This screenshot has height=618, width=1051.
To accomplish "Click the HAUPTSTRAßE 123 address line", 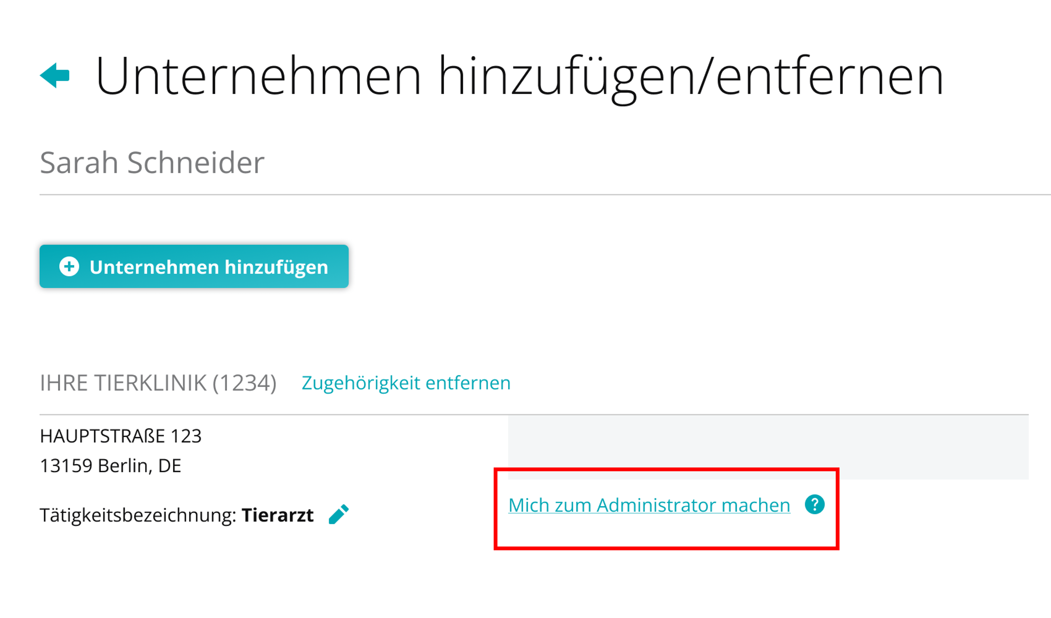I will (121, 436).
